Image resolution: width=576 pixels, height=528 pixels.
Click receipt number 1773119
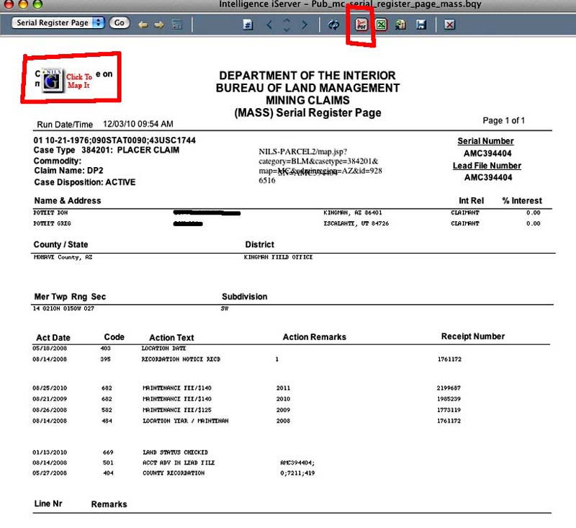coord(449,410)
